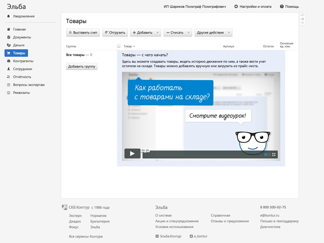Click the thumbs-up feedback icon
The height and width of the screenshot is (243, 324).
click(303, 15)
